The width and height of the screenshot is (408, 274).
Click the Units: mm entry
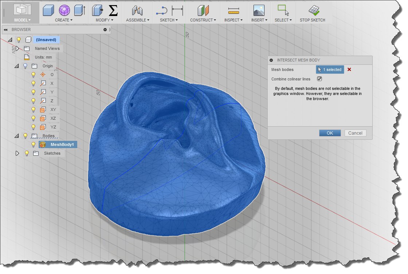(x=43, y=57)
